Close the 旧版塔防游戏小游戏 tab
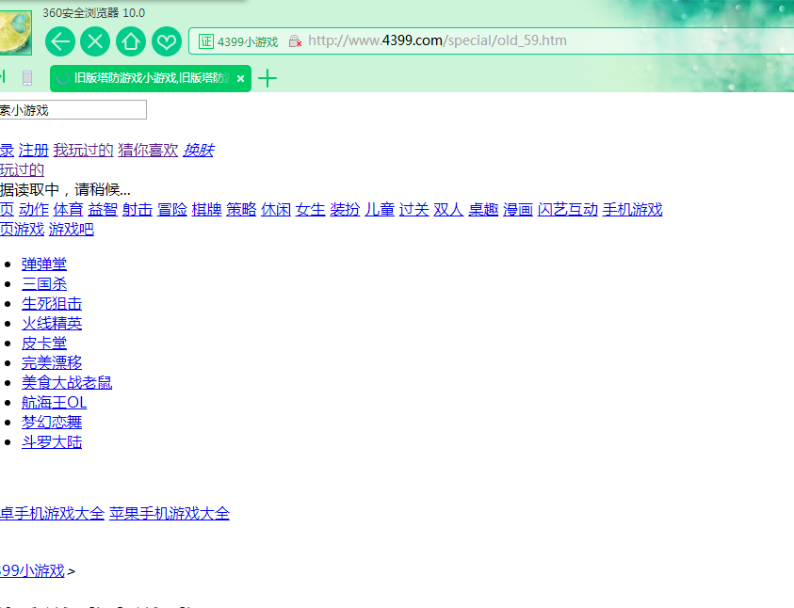794x608 pixels. pyautogui.click(x=240, y=79)
